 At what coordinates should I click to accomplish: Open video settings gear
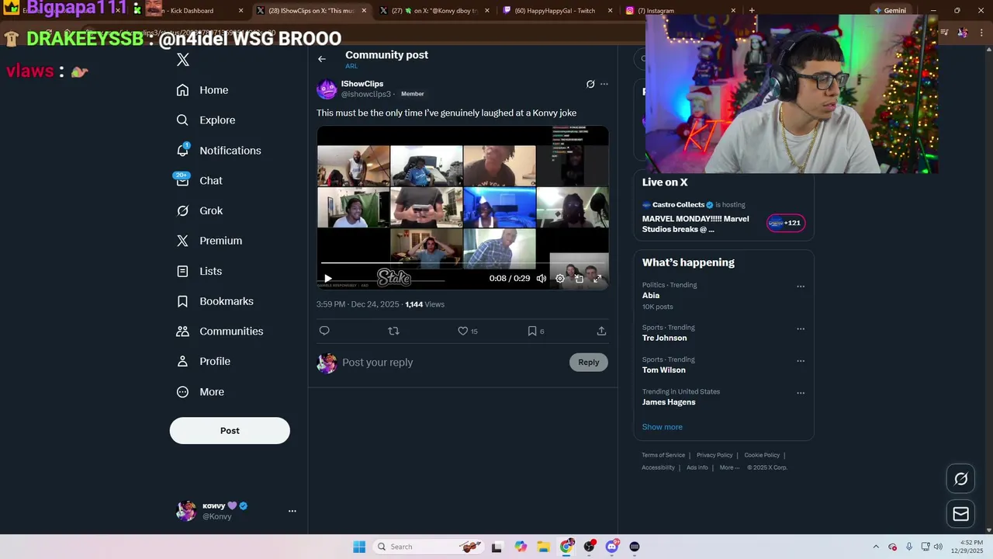(x=560, y=278)
